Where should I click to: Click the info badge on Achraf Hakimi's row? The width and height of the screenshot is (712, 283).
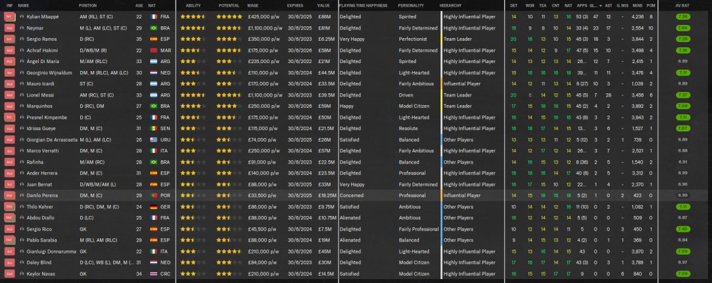tap(10, 51)
